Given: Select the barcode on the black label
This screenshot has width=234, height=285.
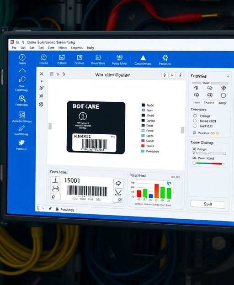Looking at the screenshot, I should click(94, 144).
